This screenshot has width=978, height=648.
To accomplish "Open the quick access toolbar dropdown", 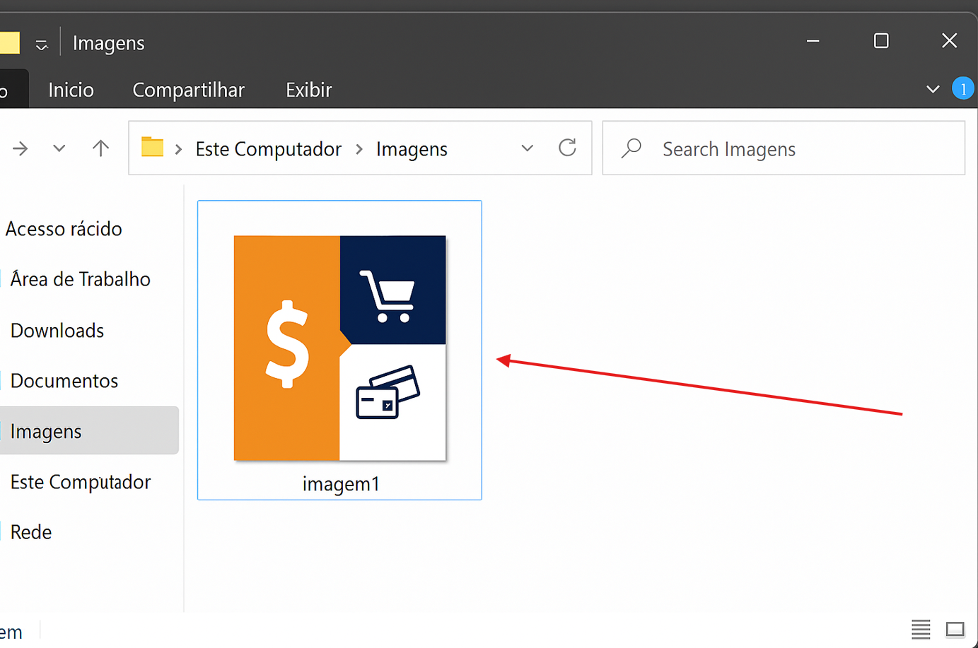I will tap(42, 45).
